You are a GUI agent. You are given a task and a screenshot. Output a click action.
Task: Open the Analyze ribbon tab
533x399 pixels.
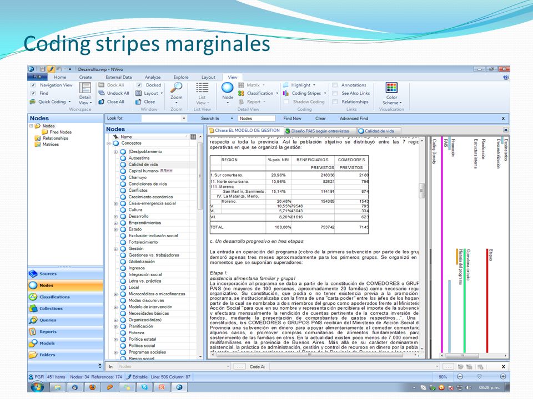coord(153,77)
